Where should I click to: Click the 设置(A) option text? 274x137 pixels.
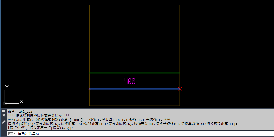[27, 124]
